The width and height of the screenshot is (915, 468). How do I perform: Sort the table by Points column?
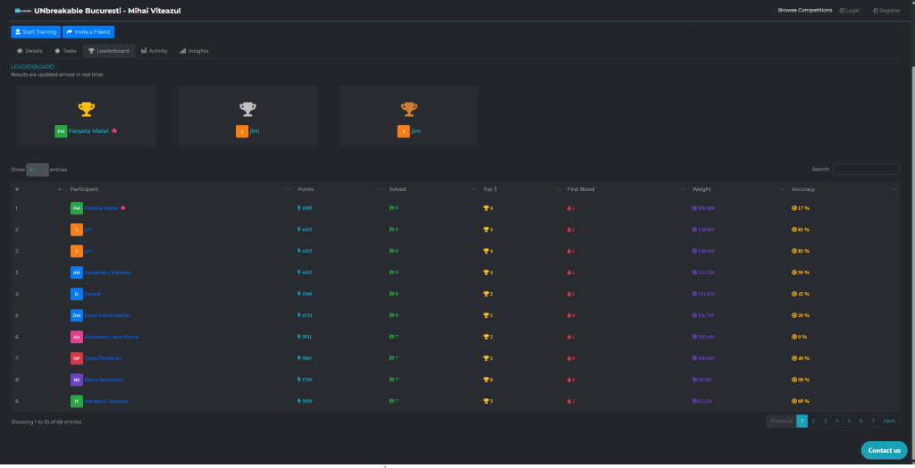(306, 189)
